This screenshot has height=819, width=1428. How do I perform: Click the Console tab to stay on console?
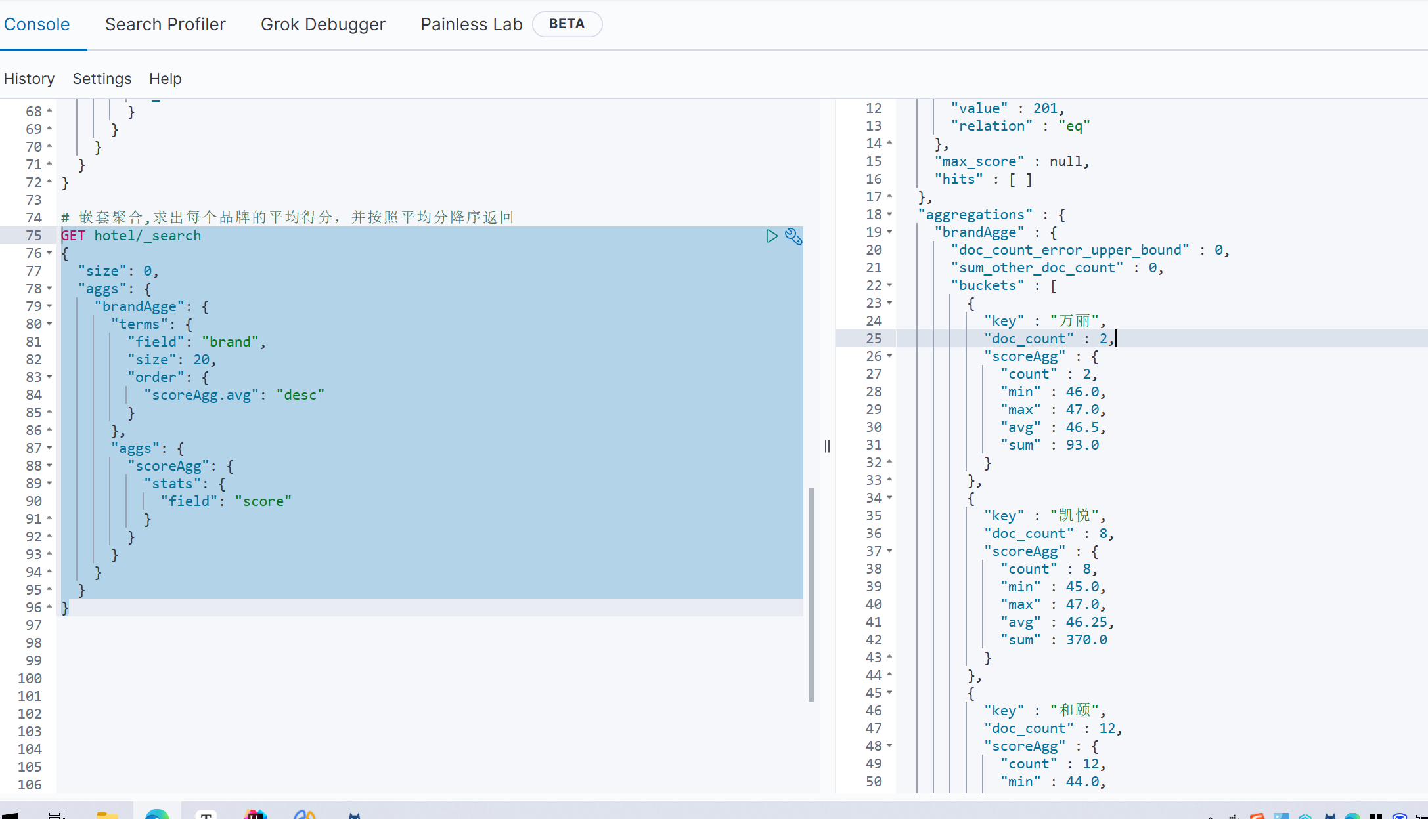37,24
